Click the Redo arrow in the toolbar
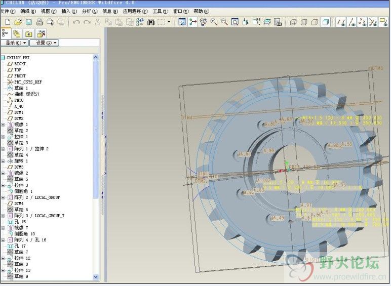 [x=87, y=22]
